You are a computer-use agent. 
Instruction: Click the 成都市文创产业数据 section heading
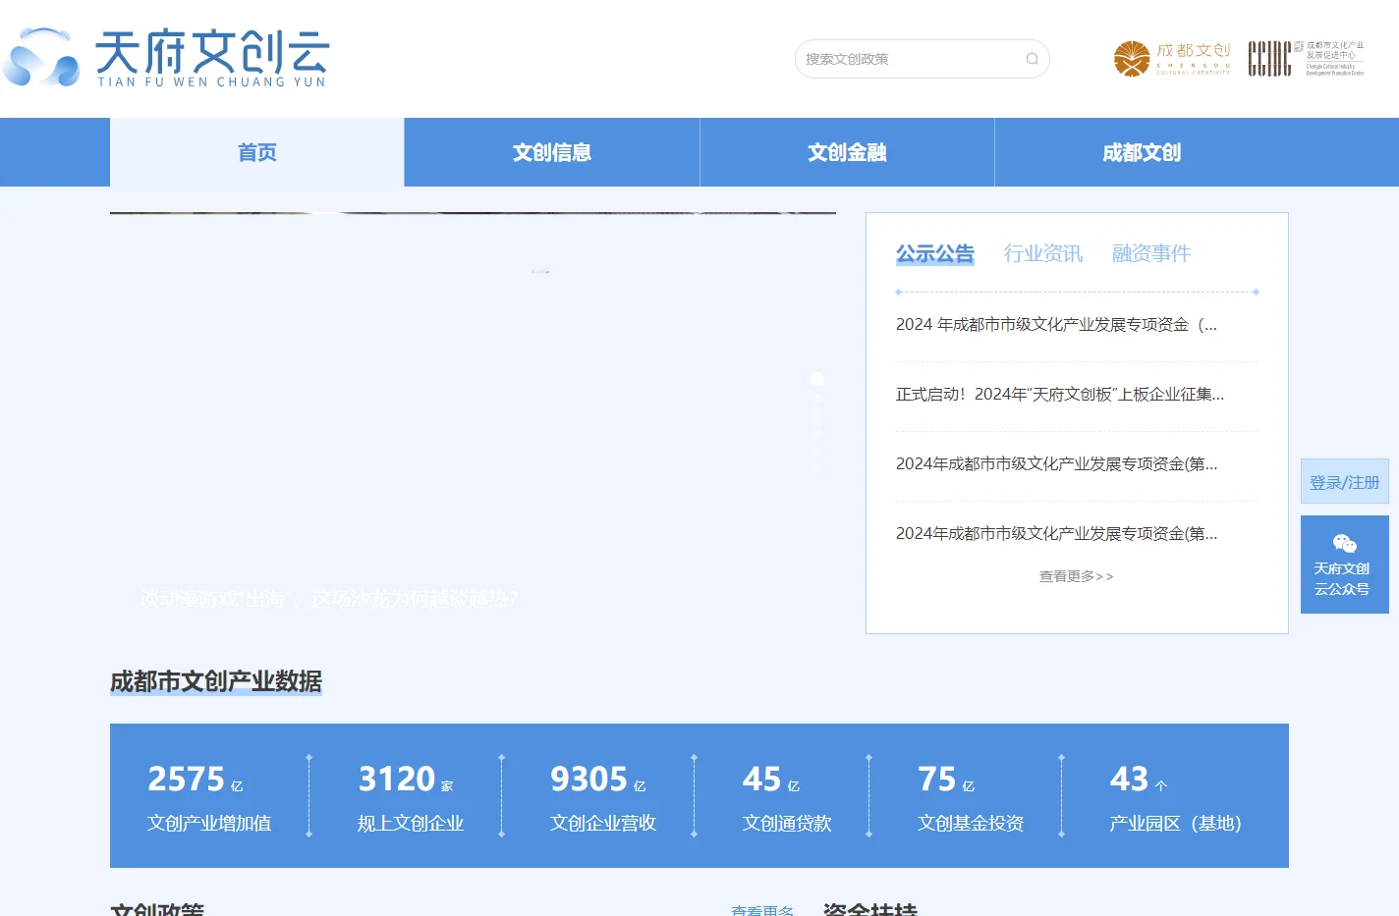pos(216,681)
